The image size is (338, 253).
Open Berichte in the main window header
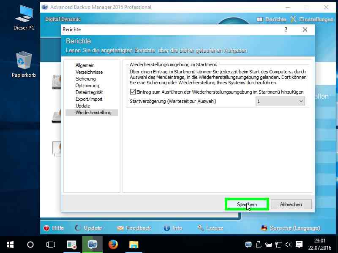pyautogui.click(x=272, y=19)
